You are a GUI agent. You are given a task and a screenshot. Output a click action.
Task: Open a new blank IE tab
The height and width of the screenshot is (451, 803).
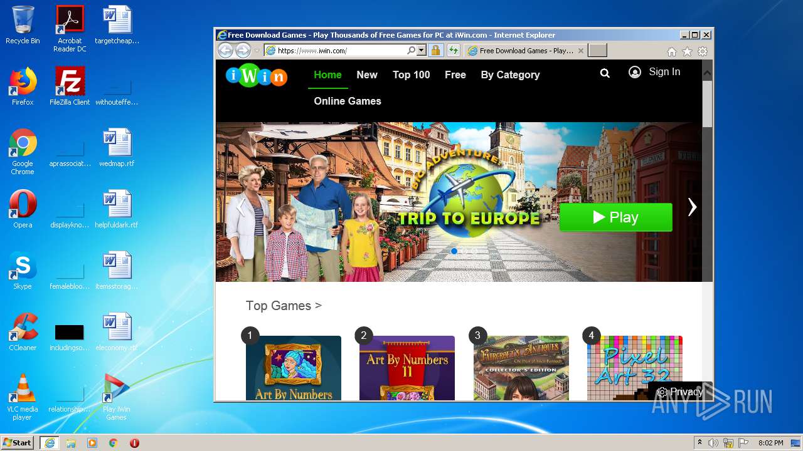coord(598,51)
